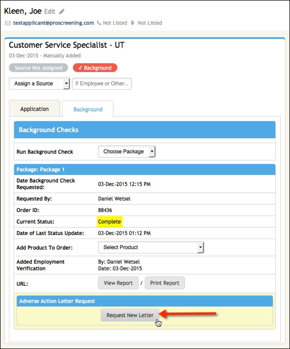
Task: Click the location pin icon
Action: [133, 23]
